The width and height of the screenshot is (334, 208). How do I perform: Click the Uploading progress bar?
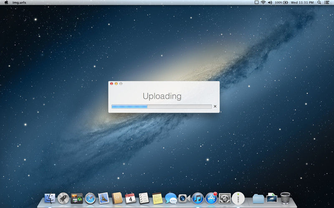tap(162, 106)
